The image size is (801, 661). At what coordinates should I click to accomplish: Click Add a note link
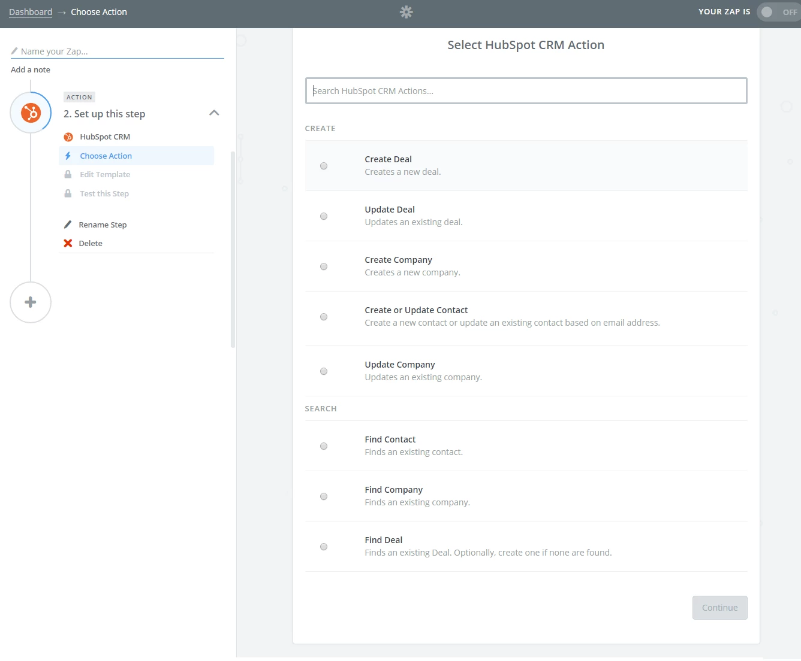31,69
